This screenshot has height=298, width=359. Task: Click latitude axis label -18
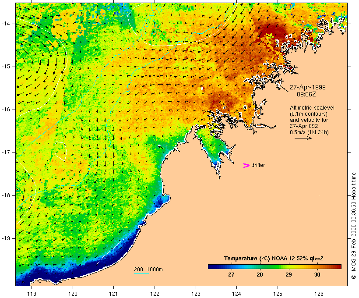6,195
